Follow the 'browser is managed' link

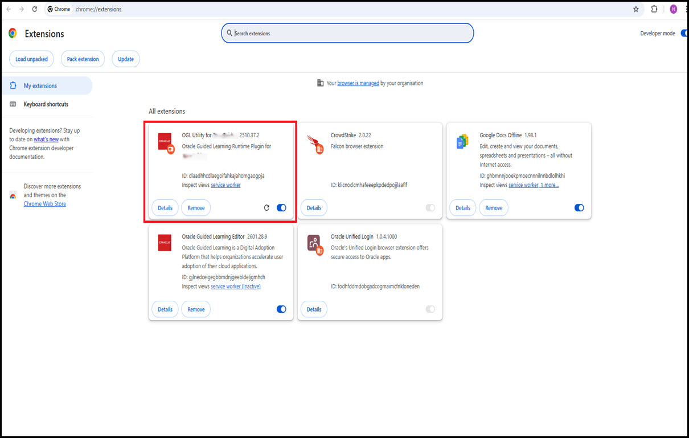click(x=358, y=83)
